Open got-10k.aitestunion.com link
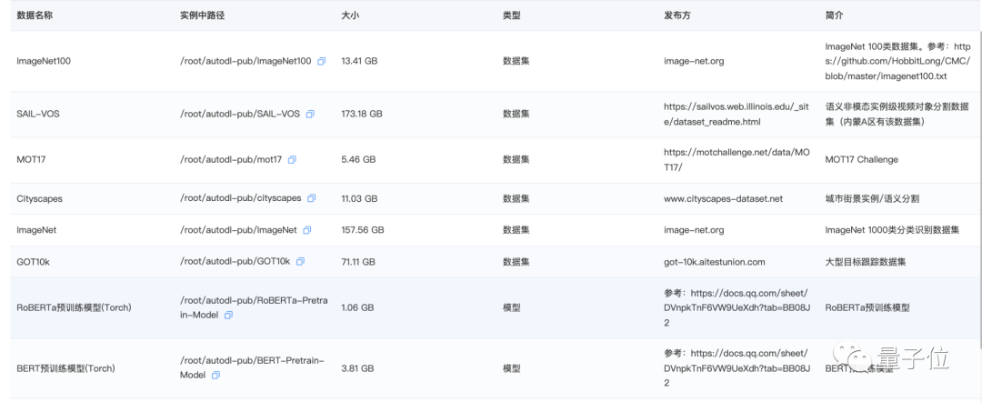The image size is (982, 402). coord(714,262)
